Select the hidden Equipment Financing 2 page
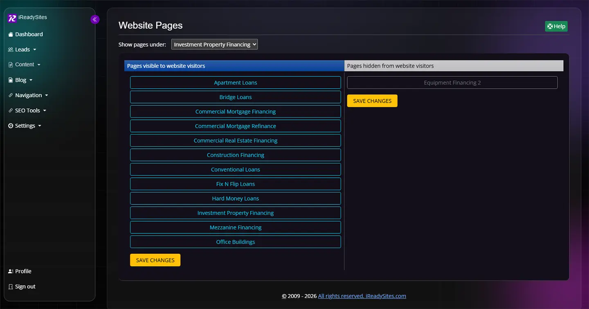The width and height of the screenshot is (589, 309). click(452, 83)
